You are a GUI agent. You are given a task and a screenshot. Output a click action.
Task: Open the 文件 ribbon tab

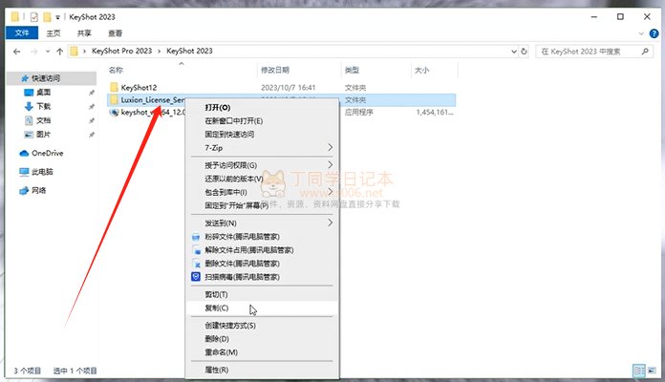(22, 32)
